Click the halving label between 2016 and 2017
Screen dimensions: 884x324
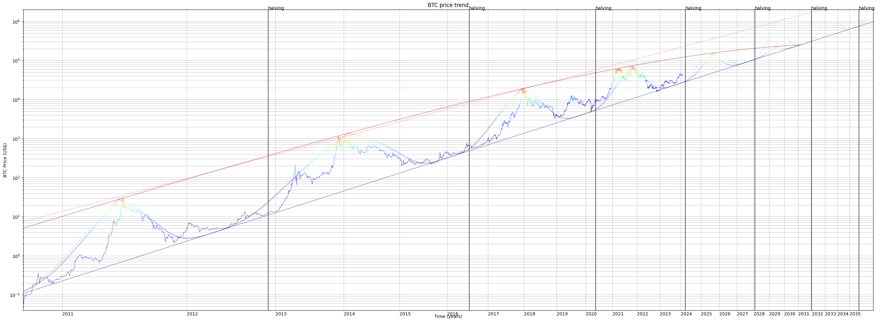(477, 8)
